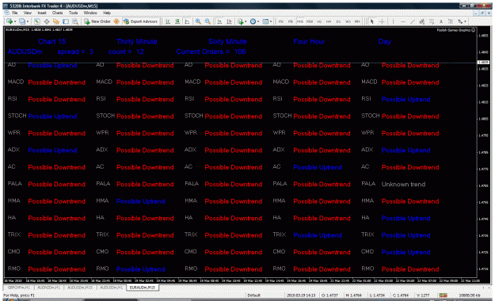Open the Indicators dropdown arrow
The image size is (495, 301).
tap(246, 21)
